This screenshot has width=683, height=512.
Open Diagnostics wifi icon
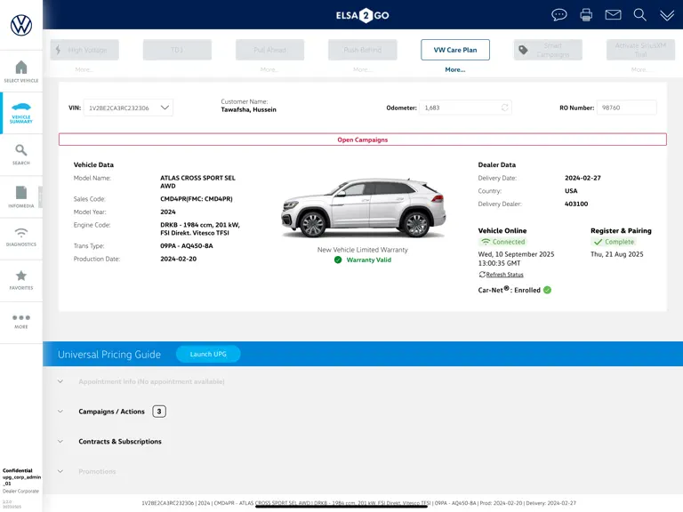coord(21,232)
